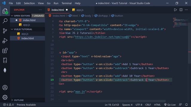
Task: Open the Accounts menu
Action: coord(5,87)
